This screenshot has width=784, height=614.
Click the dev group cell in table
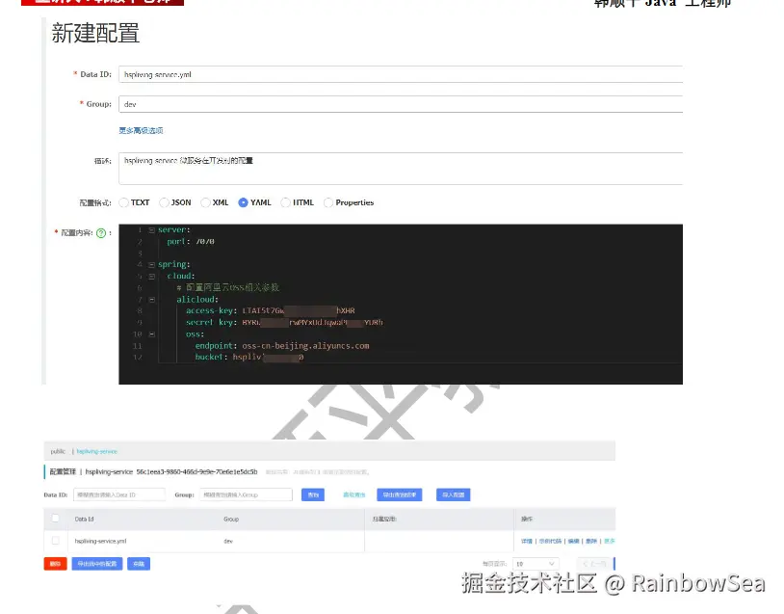coord(228,541)
